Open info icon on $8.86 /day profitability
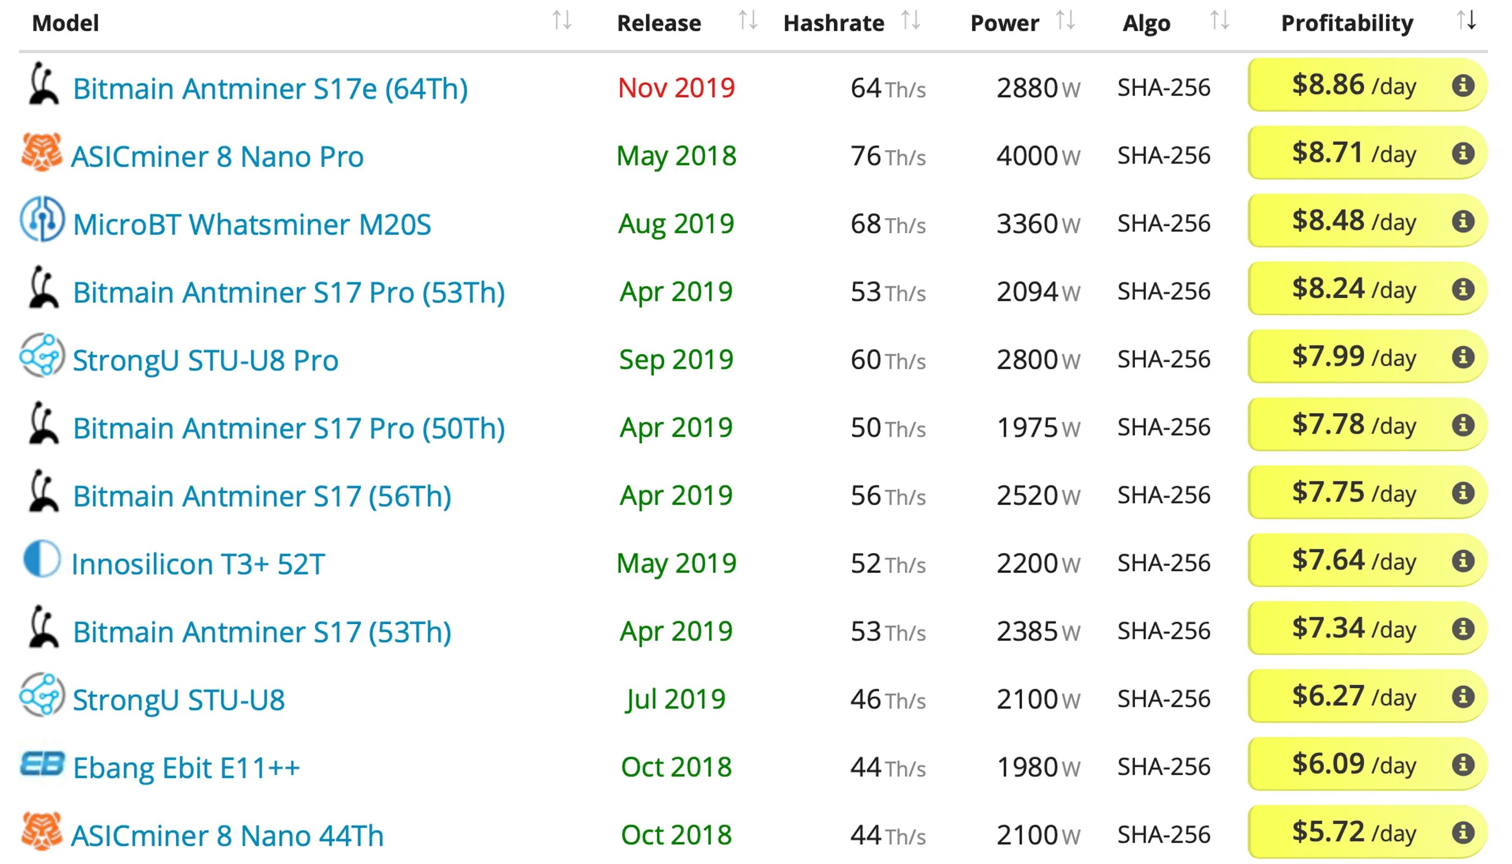 click(1463, 85)
